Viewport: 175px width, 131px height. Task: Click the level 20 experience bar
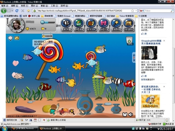pos(48,22)
